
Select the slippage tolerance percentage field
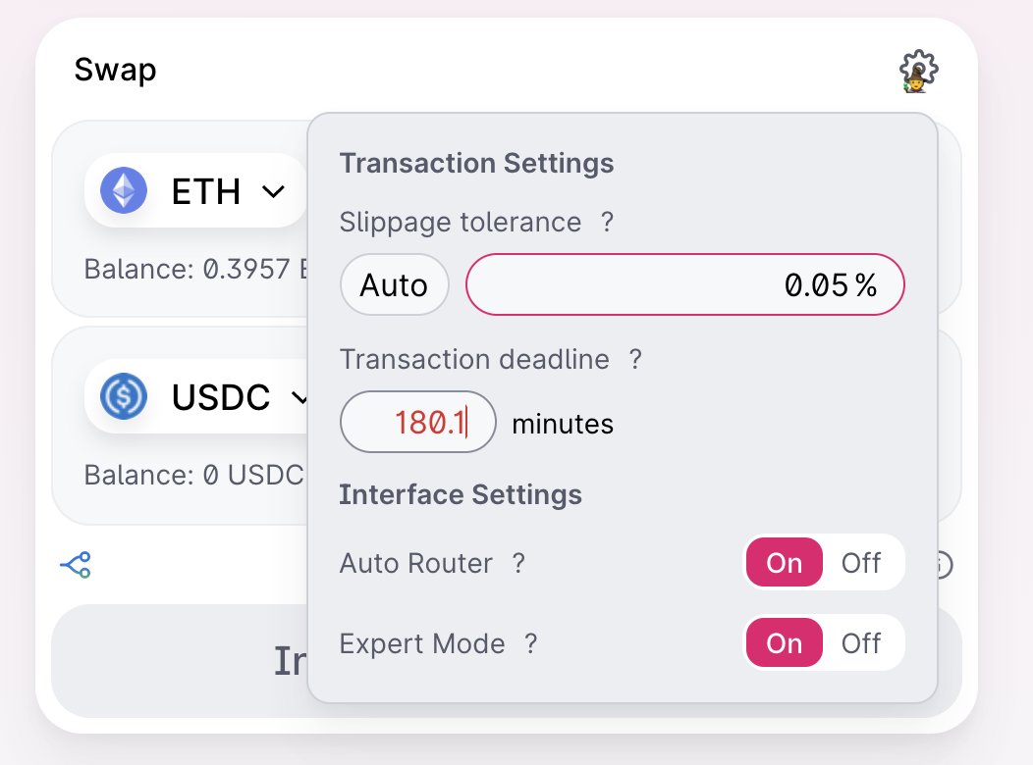(684, 284)
